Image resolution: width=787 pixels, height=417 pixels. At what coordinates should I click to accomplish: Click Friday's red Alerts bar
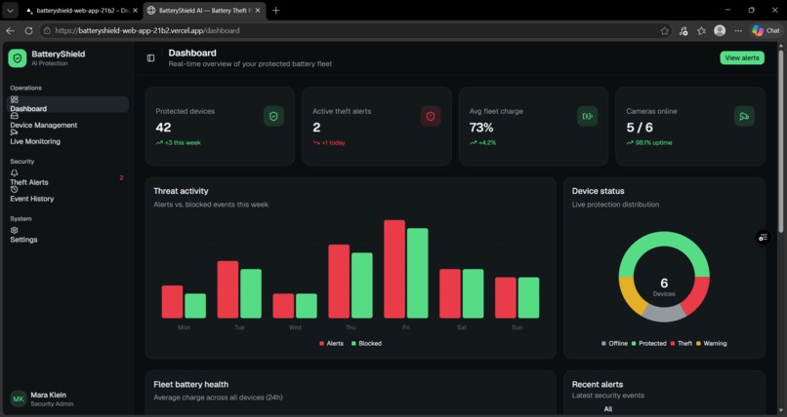click(x=394, y=269)
